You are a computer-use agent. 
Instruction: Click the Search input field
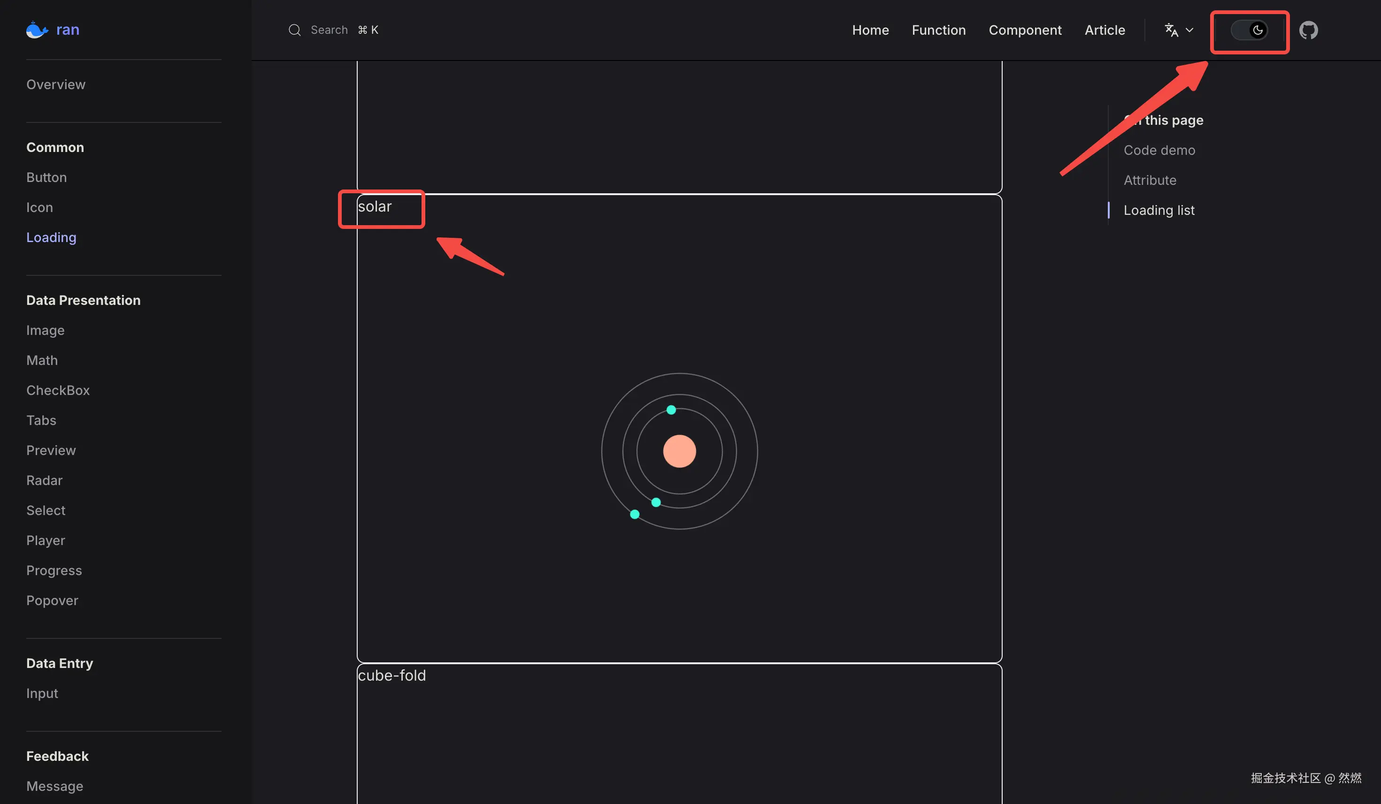(330, 30)
